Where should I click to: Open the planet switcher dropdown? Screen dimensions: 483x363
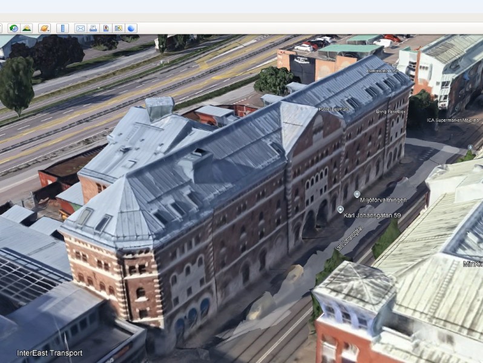(x=44, y=28)
